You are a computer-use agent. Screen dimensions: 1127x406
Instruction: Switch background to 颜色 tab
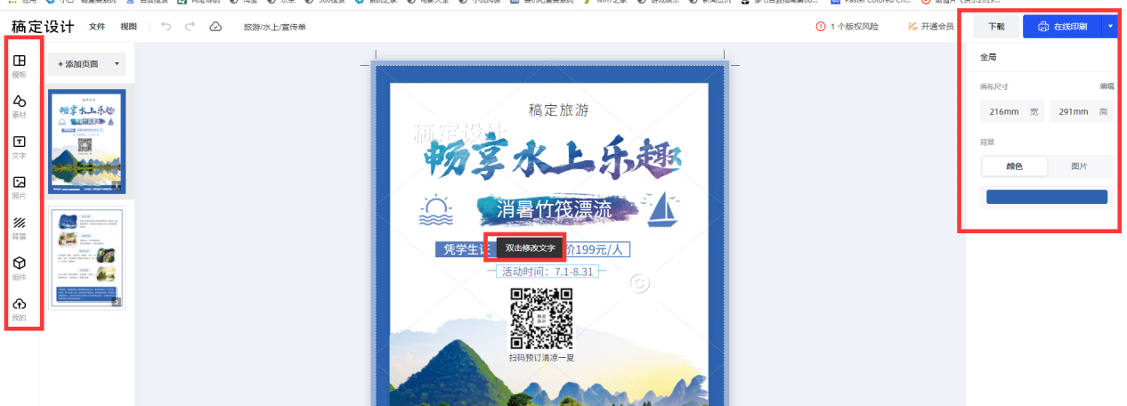point(1015,166)
